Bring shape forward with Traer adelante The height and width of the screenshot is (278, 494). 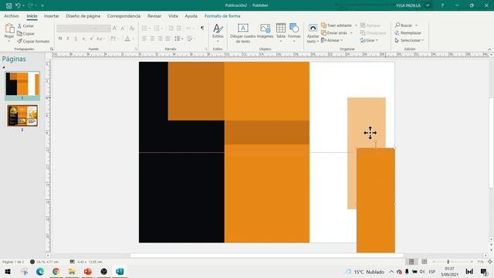point(337,25)
